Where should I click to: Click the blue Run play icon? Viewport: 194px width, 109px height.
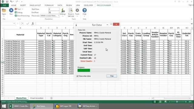11,10
